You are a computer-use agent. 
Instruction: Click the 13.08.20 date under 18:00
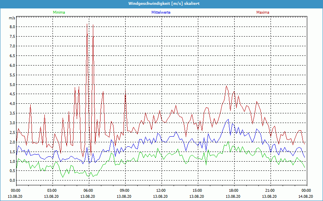233,196
